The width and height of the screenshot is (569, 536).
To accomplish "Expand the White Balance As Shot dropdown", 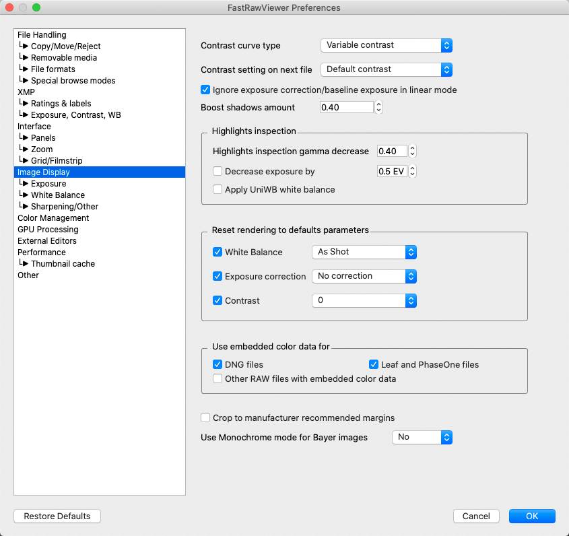I will [x=364, y=252].
